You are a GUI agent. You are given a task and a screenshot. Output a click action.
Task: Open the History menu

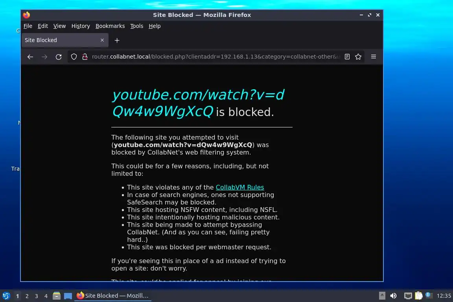(x=81, y=26)
